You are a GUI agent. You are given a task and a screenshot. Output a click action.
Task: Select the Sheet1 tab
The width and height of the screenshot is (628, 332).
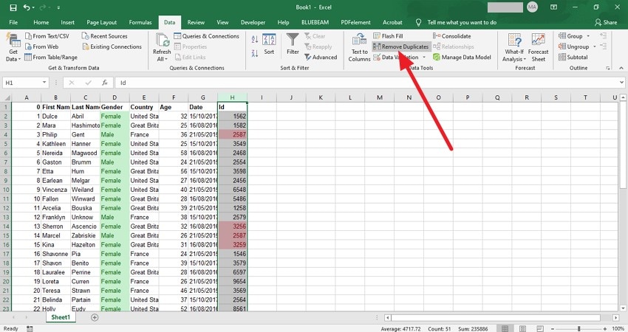point(61,317)
